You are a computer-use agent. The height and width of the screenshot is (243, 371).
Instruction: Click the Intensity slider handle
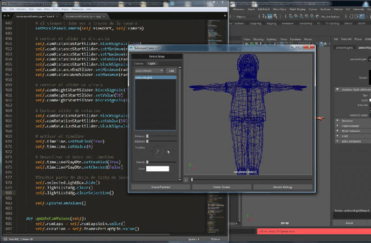147,162
